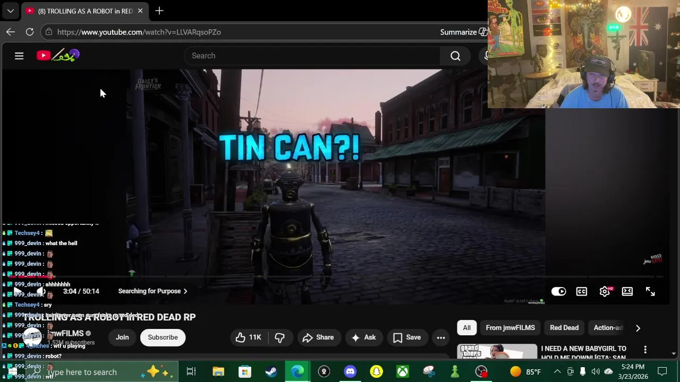Select the From jmwFILMS chip

pos(510,328)
